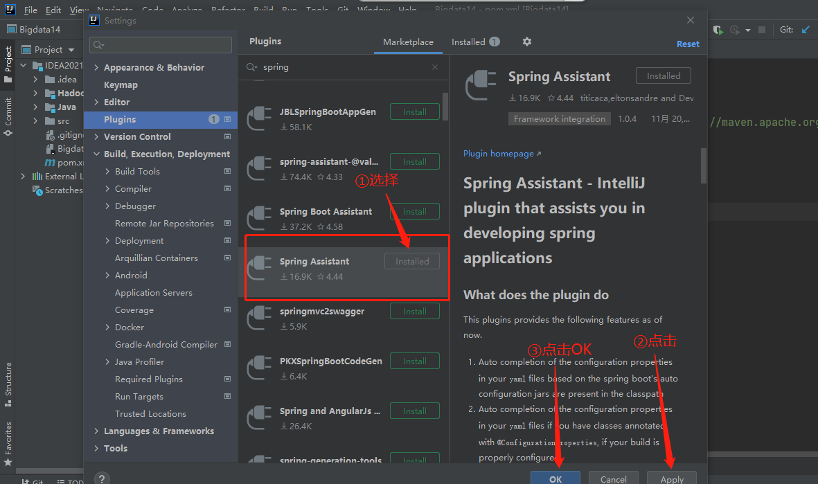Click the pom.xml Maven file icon
The image size is (818, 484).
click(50, 163)
